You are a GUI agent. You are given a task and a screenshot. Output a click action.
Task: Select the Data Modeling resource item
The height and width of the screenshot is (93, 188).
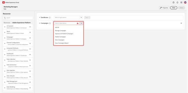[18, 88]
